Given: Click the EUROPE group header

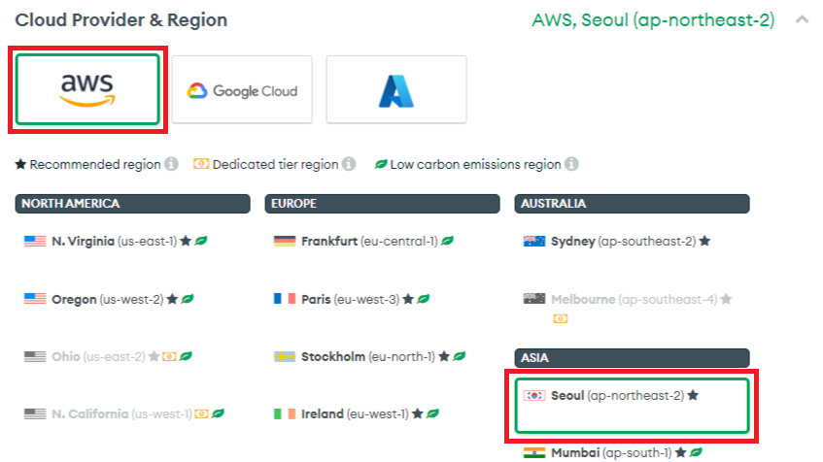Looking at the screenshot, I should click(382, 204).
